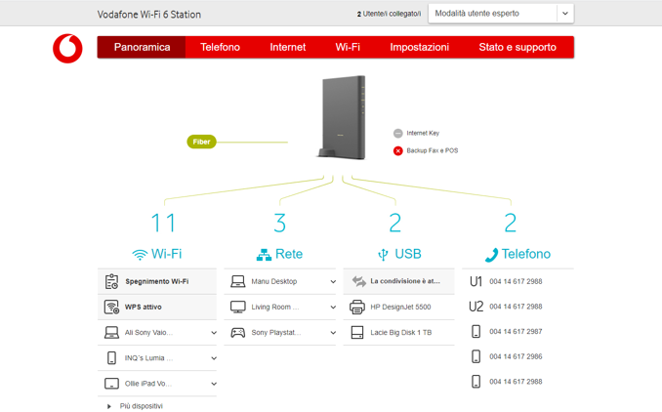Click the Telefono handset icon heading
The height and width of the screenshot is (412, 662).
(x=491, y=255)
